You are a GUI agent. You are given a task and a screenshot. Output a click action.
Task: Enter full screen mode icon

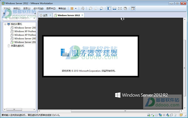pyautogui.click(x=120, y=8)
